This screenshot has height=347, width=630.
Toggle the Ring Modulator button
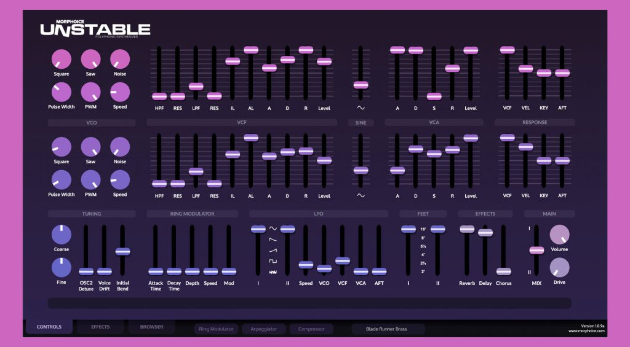pyautogui.click(x=216, y=329)
